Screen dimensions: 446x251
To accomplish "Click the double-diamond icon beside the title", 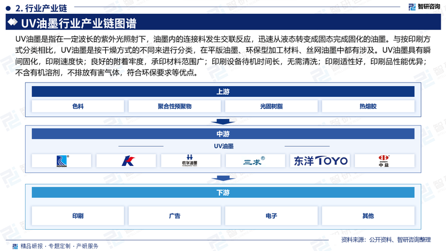I will pos(12,22).
